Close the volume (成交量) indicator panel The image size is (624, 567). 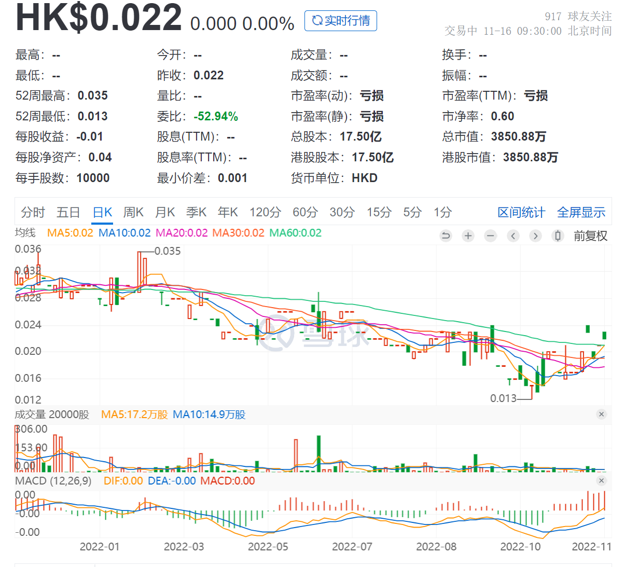point(601,414)
